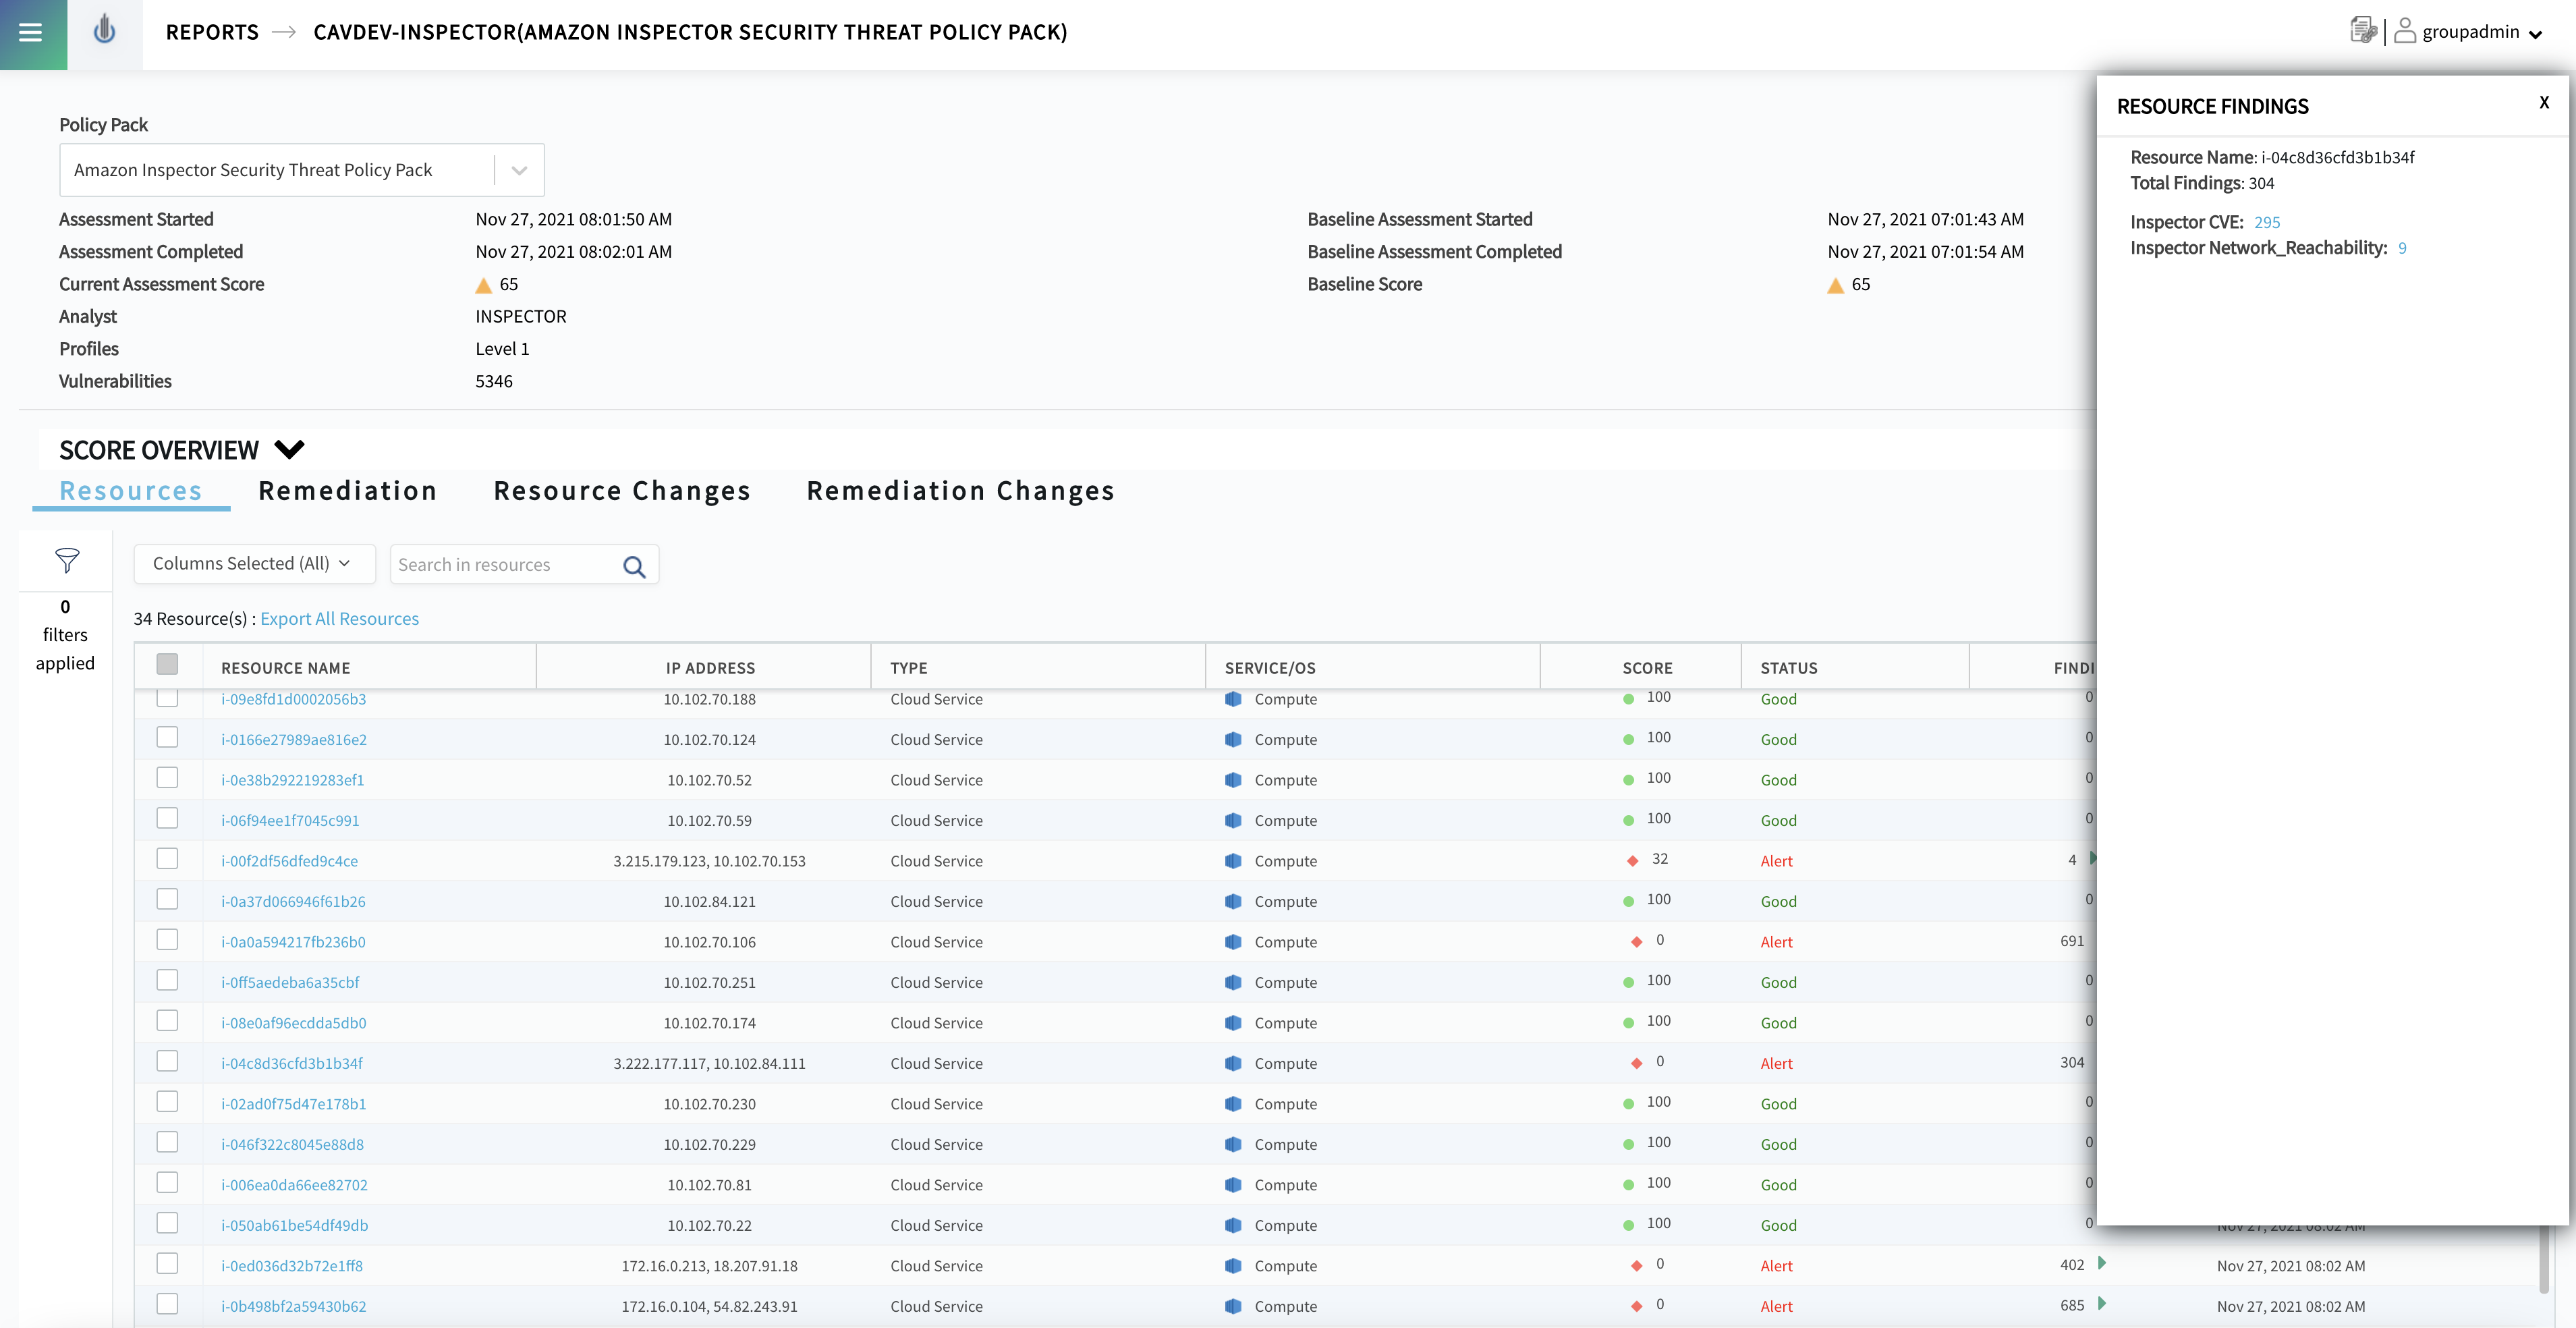Click the red alert diamond for i-00f2df56dfed9c4ce
The height and width of the screenshot is (1328, 2576).
pos(1632,861)
